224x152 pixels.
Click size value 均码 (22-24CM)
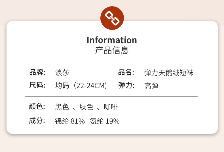pos(81,86)
